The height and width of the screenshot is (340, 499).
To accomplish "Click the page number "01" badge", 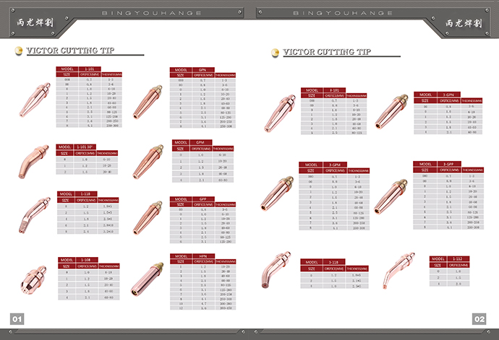I will pyautogui.click(x=17, y=319).
